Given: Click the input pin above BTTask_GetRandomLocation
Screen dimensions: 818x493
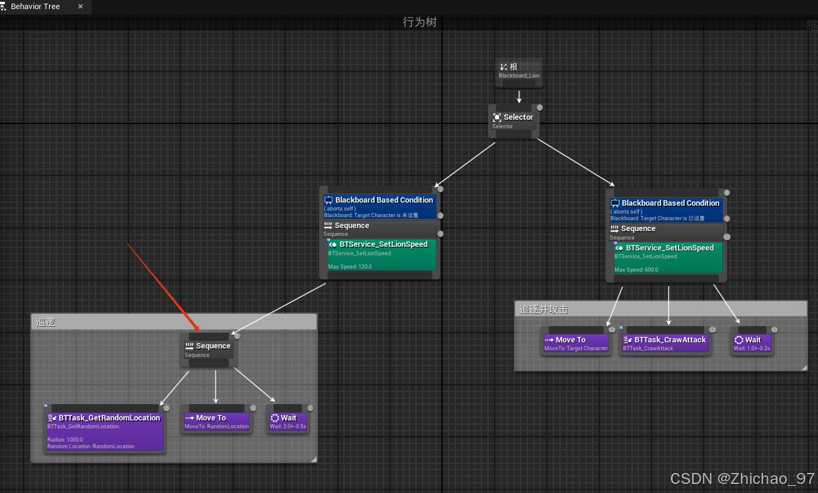Looking at the screenshot, I should pos(105,408).
